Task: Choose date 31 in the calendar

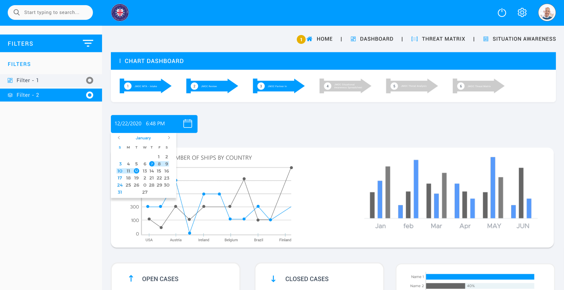Action: (x=120, y=192)
